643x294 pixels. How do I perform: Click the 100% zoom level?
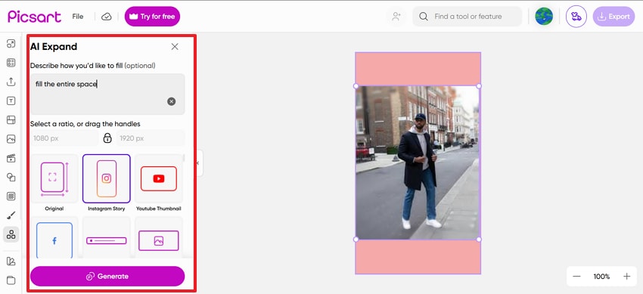tap(601, 277)
